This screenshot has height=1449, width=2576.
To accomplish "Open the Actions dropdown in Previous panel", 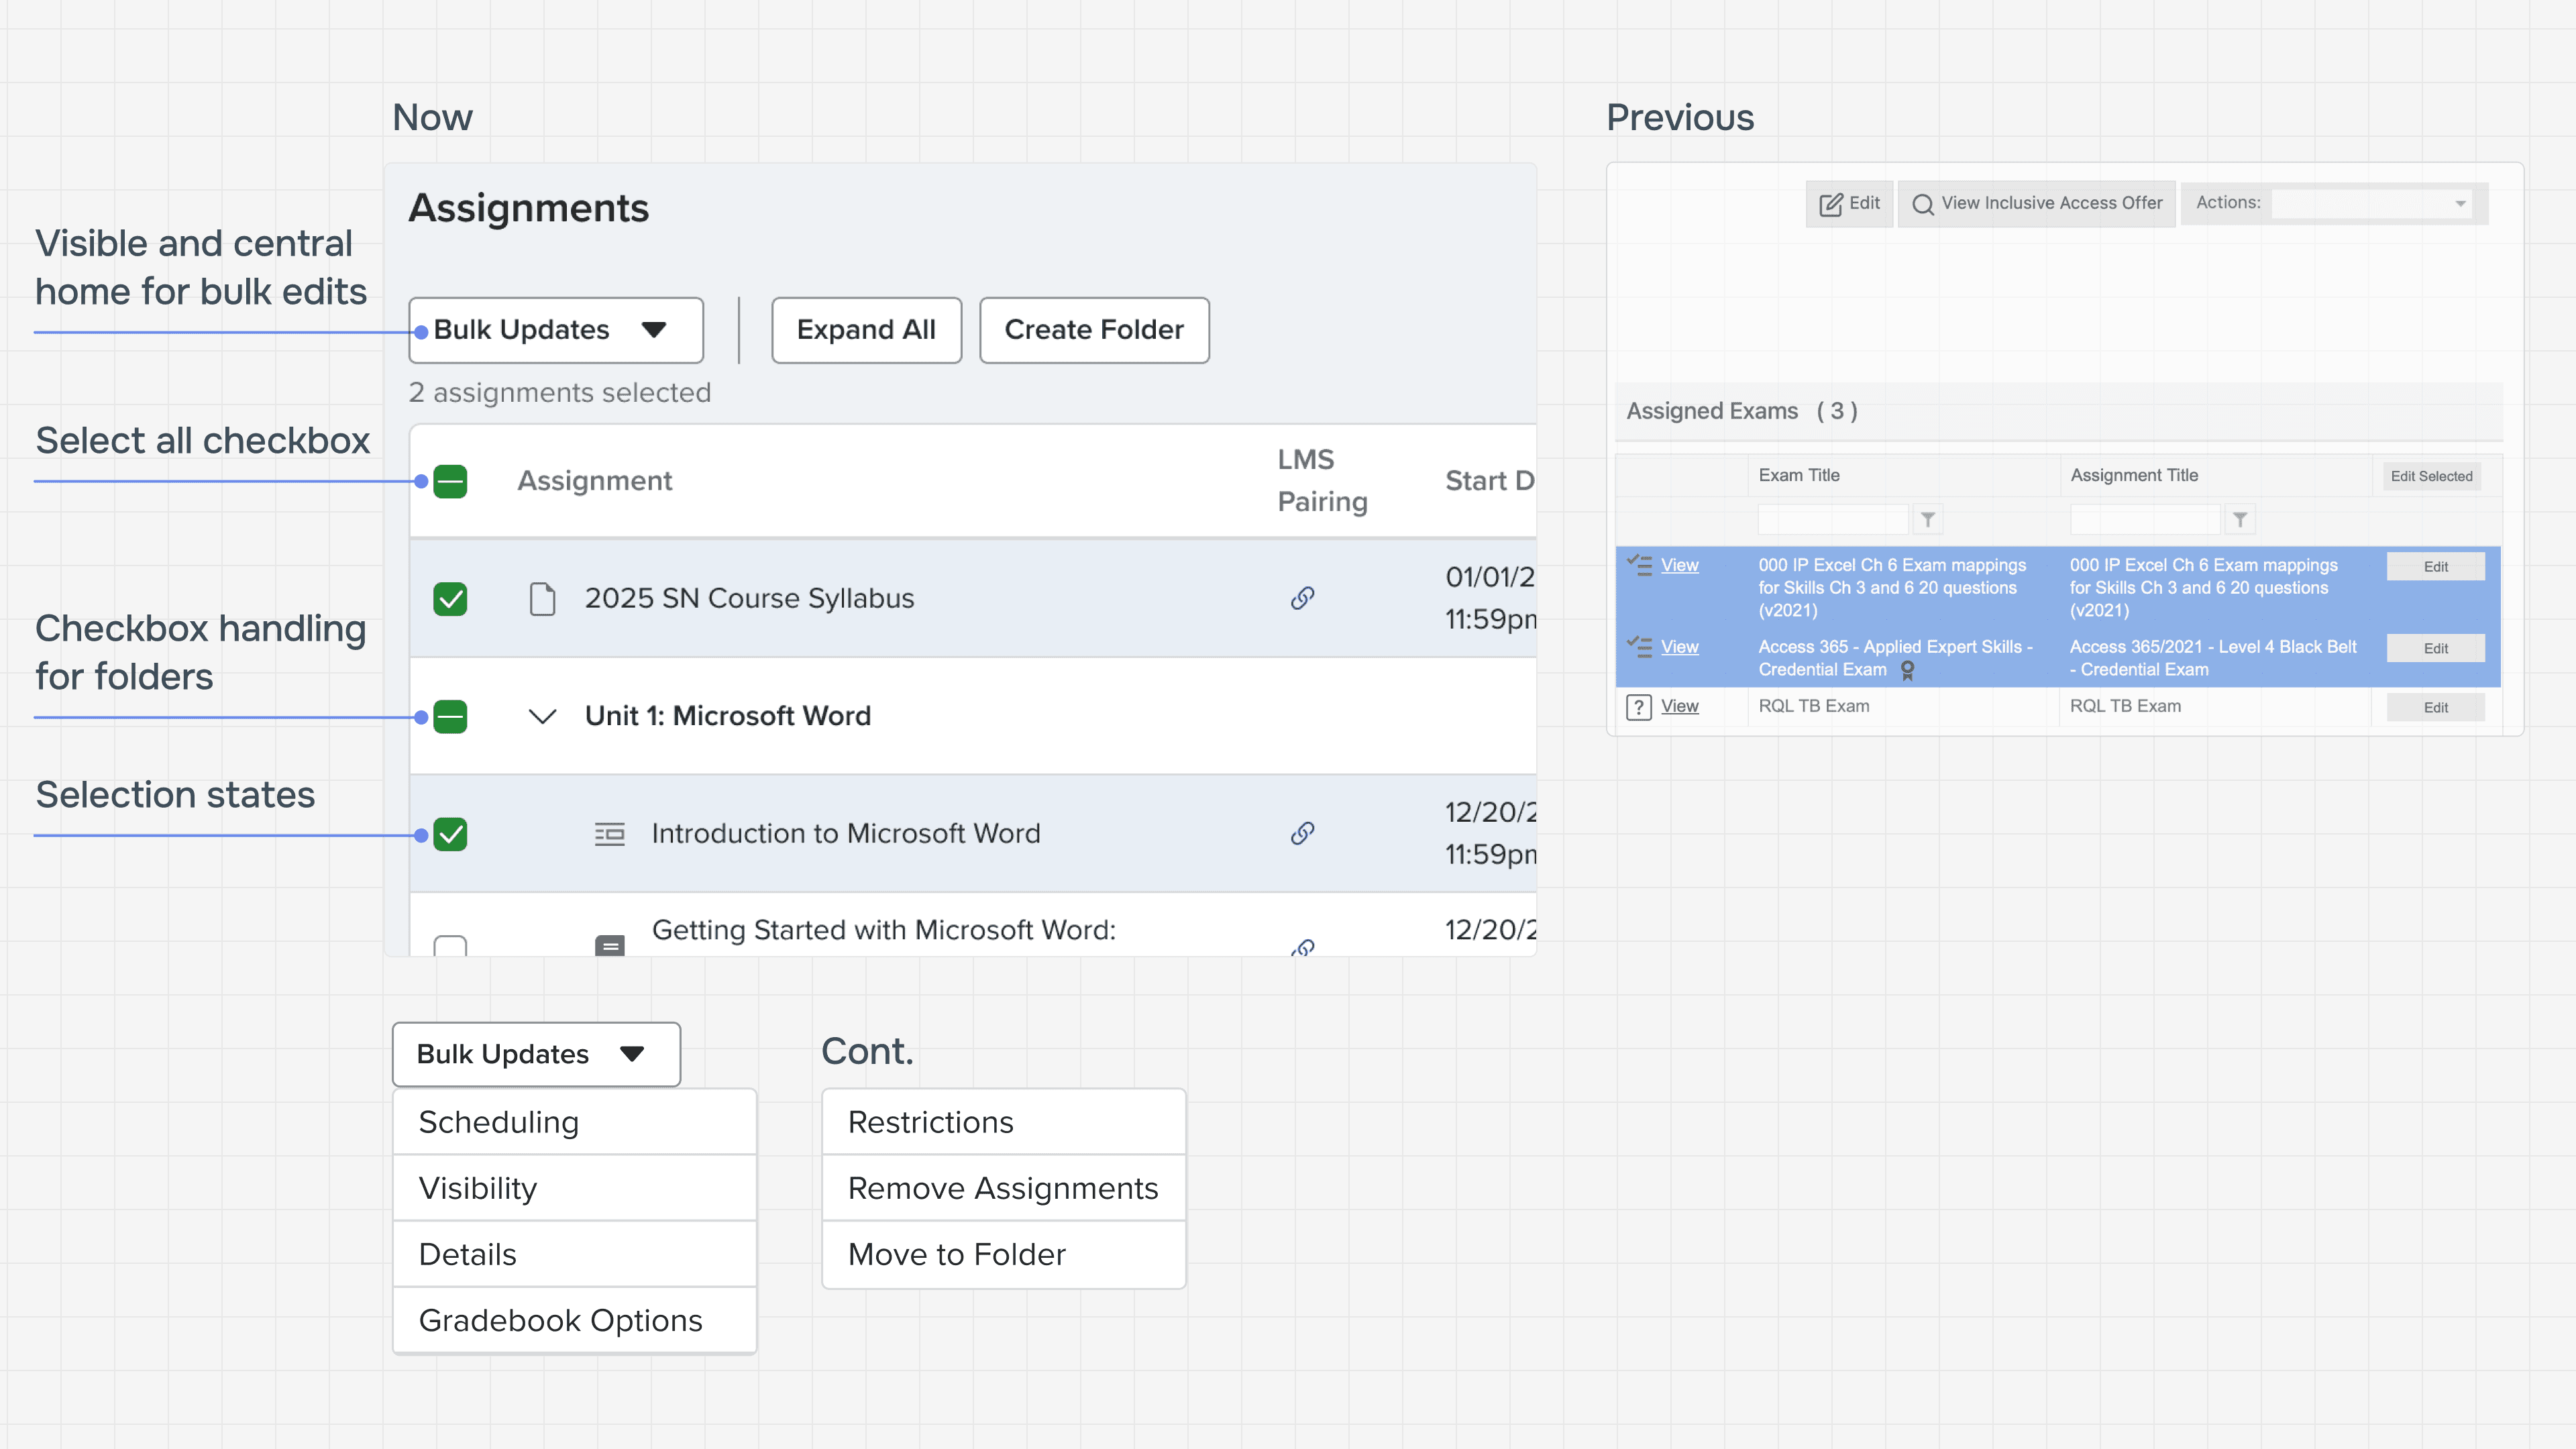I will coord(2372,204).
